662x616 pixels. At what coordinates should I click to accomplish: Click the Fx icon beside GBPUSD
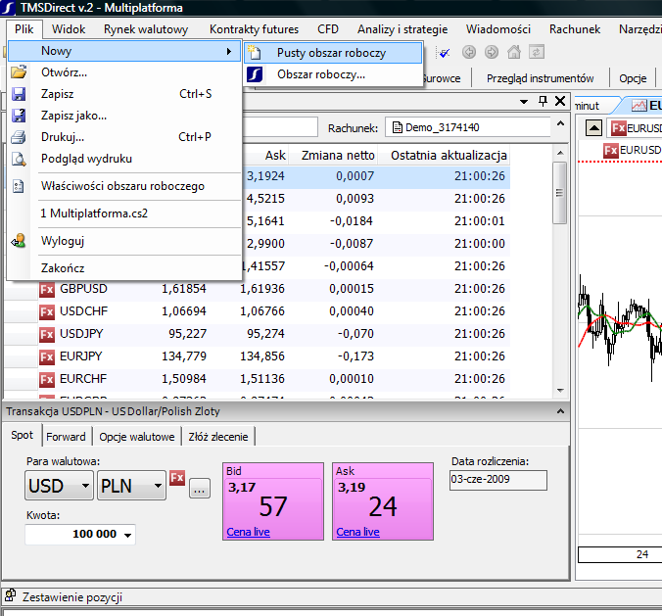[x=47, y=289]
